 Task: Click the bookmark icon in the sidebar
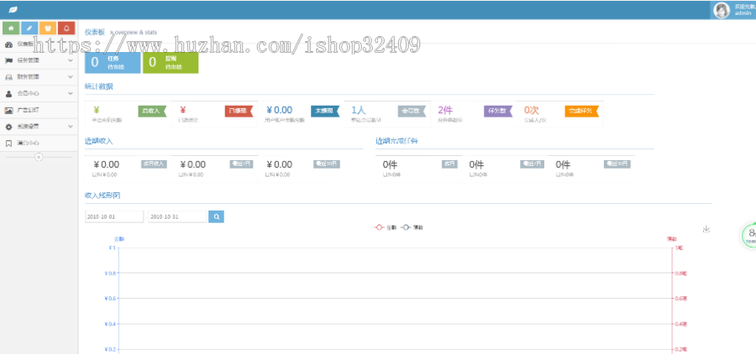pyautogui.click(x=8, y=143)
